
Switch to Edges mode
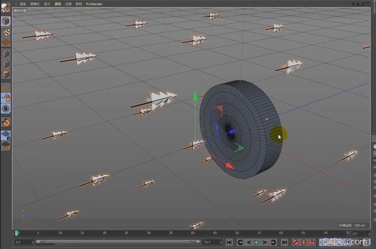(6, 64)
